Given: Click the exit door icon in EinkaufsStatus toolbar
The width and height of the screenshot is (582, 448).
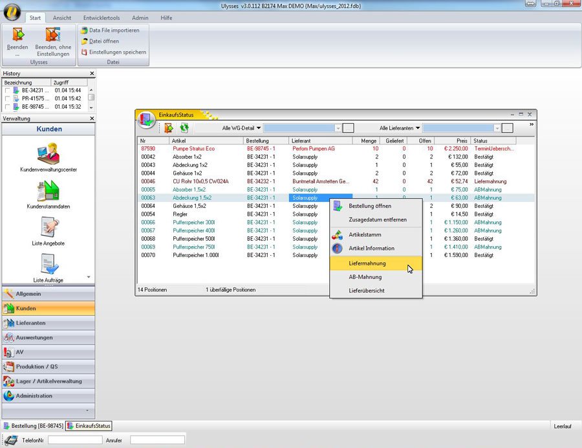Looking at the screenshot, I should tap(169, 128).
